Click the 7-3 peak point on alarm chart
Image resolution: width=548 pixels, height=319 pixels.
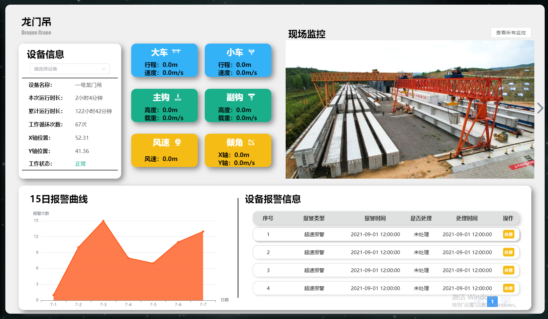pos(103,221)
